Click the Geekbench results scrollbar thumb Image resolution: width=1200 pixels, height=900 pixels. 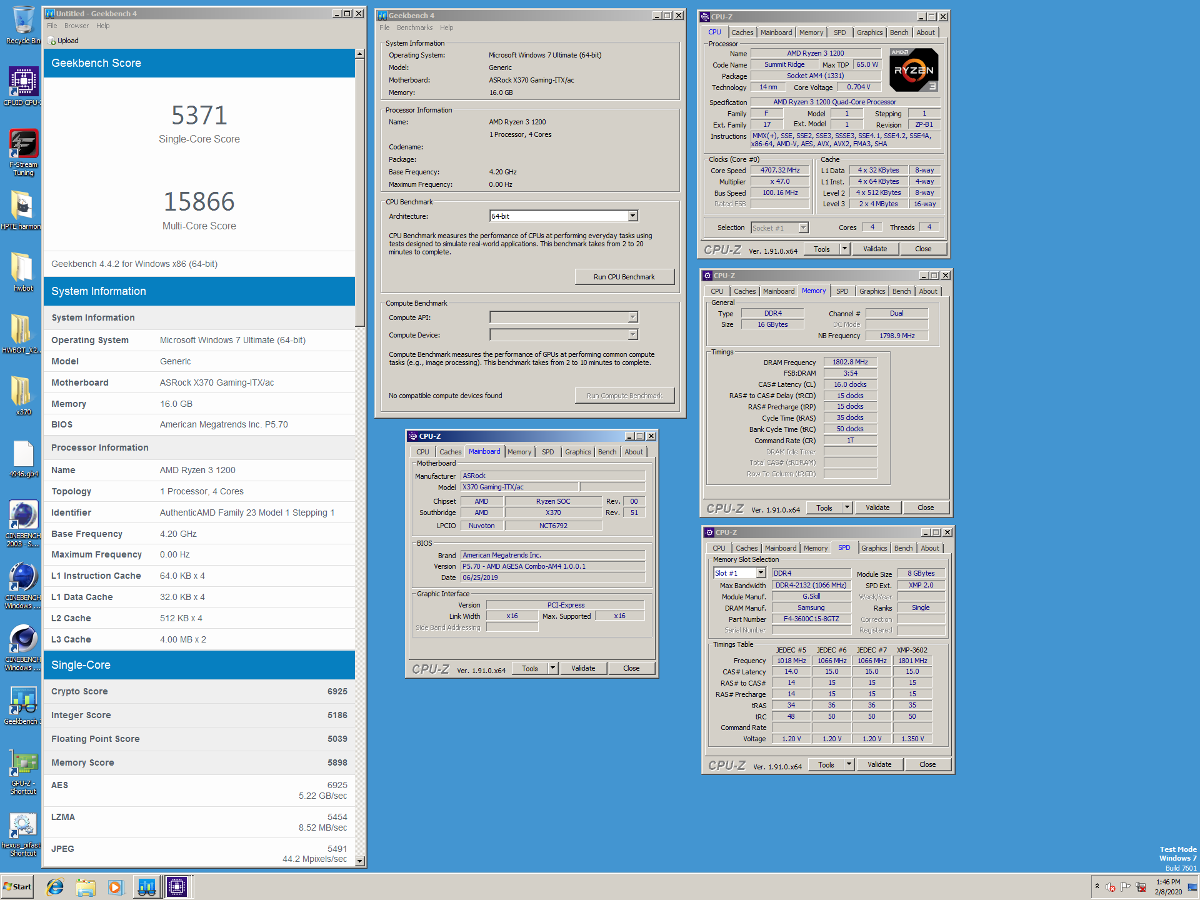[x=359, y=192]
